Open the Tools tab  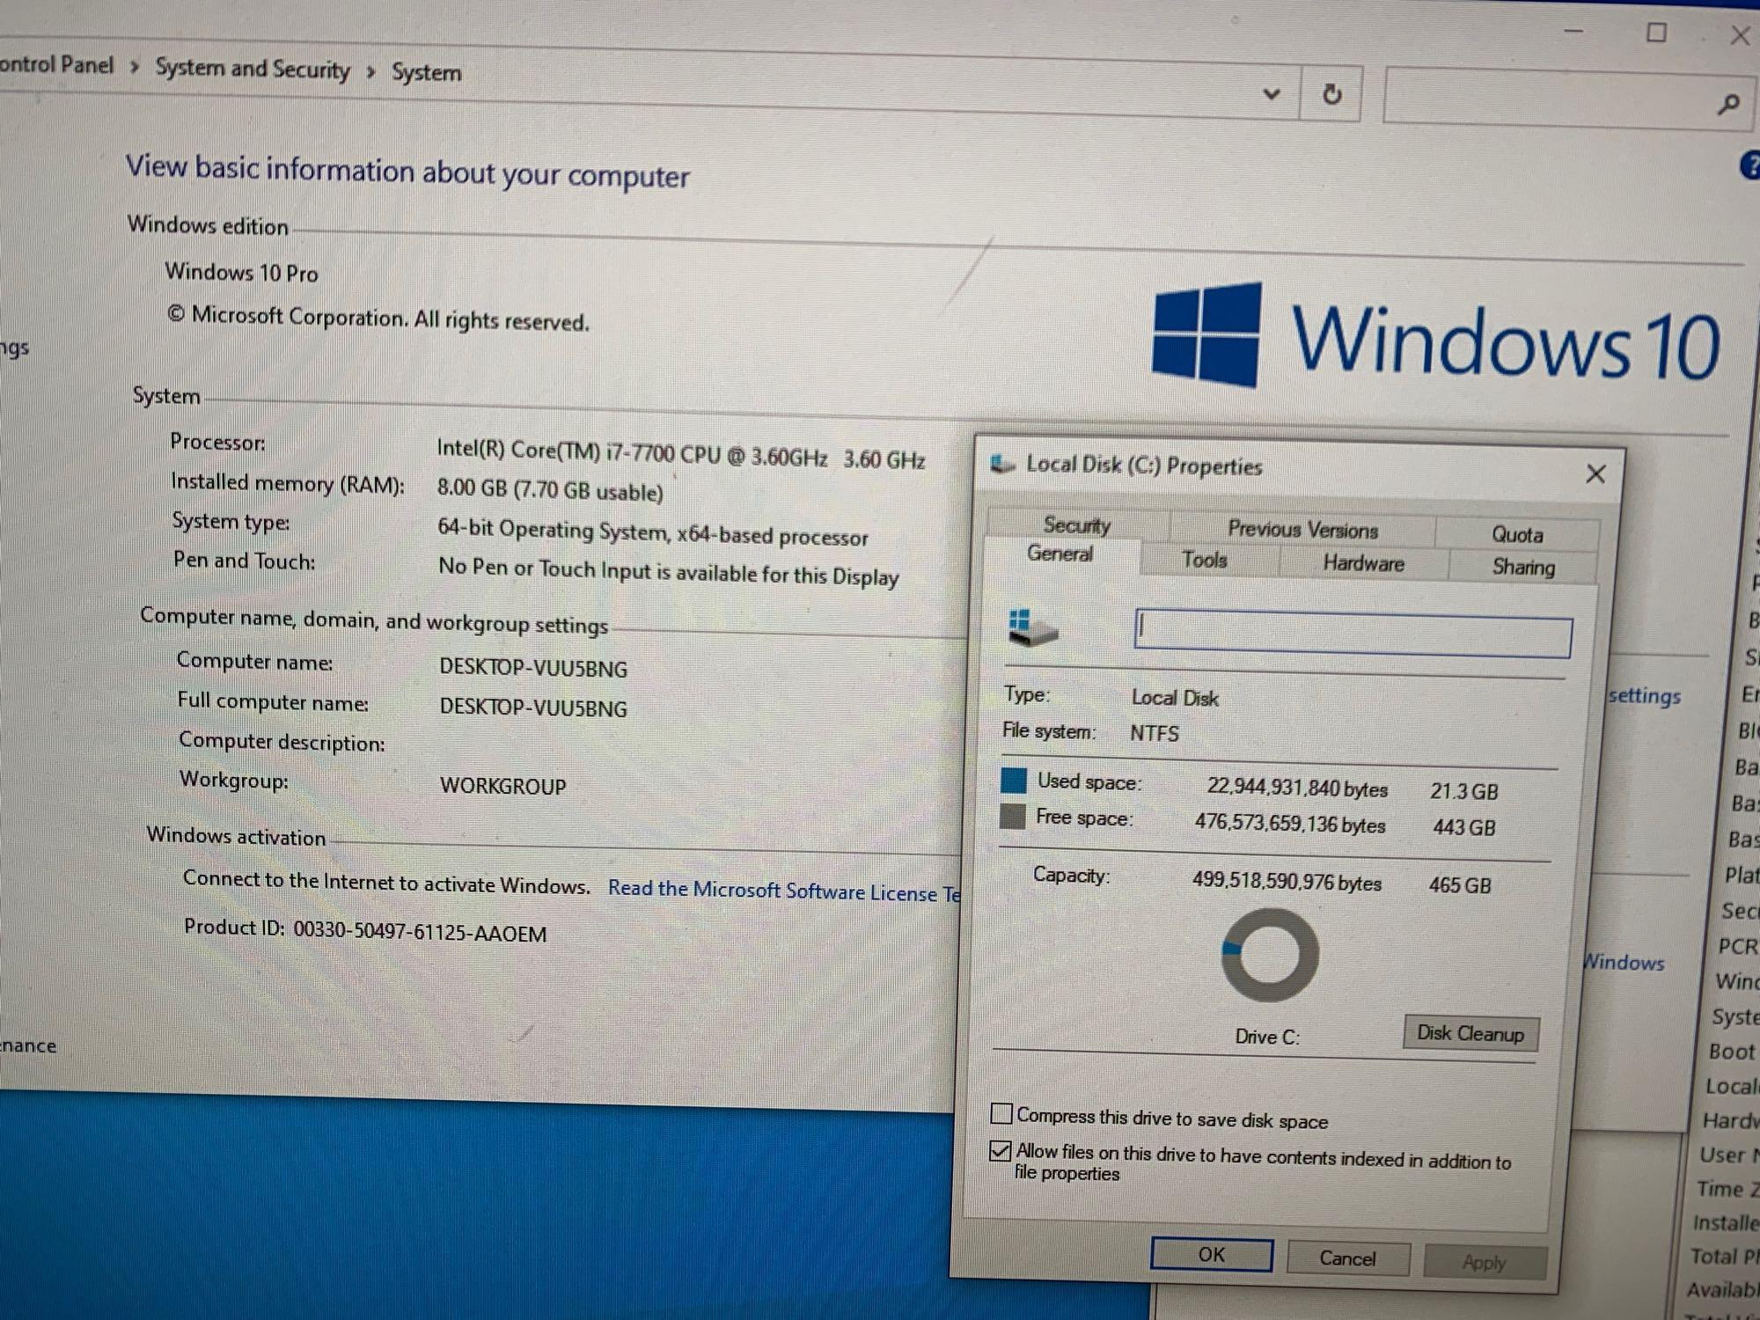click(x=1204, y=560)
